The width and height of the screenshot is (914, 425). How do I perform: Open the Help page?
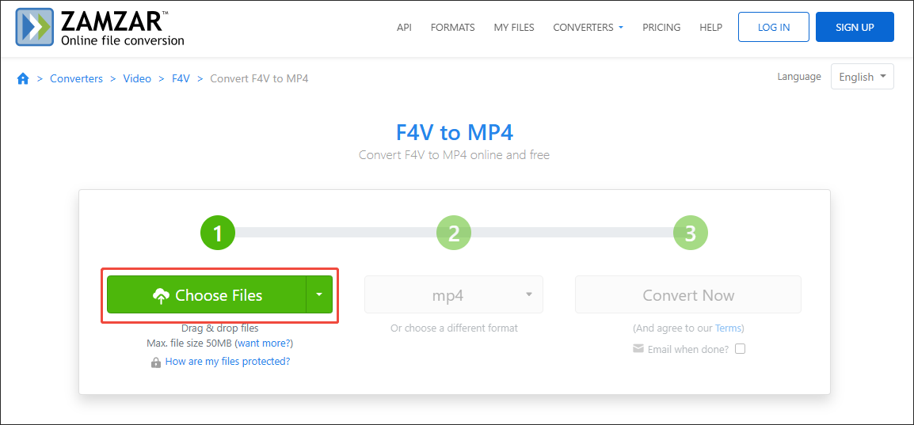711,28
